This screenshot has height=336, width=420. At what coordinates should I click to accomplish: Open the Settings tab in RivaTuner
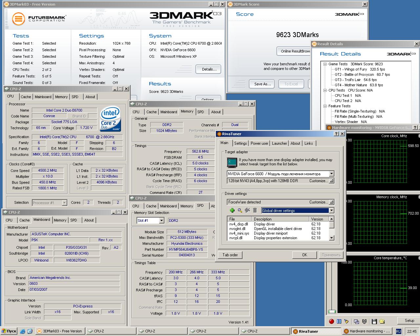pyautogui.click(x=241, y=143)
